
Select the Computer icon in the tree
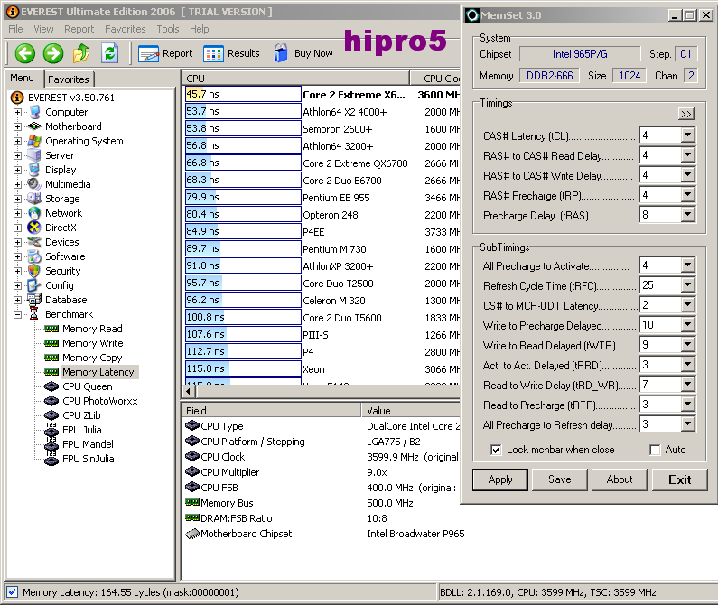point(34,112)
